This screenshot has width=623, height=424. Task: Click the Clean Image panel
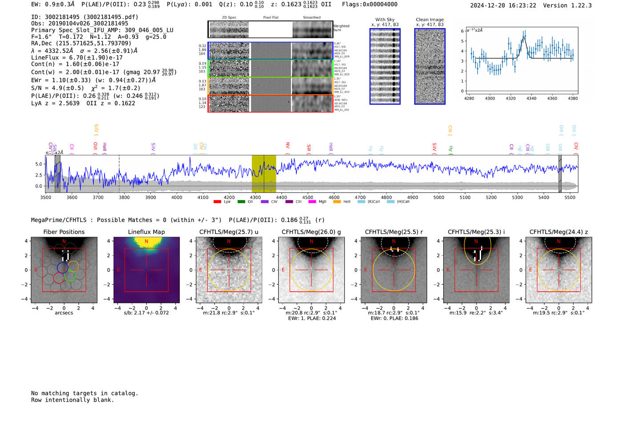point(430,66)
